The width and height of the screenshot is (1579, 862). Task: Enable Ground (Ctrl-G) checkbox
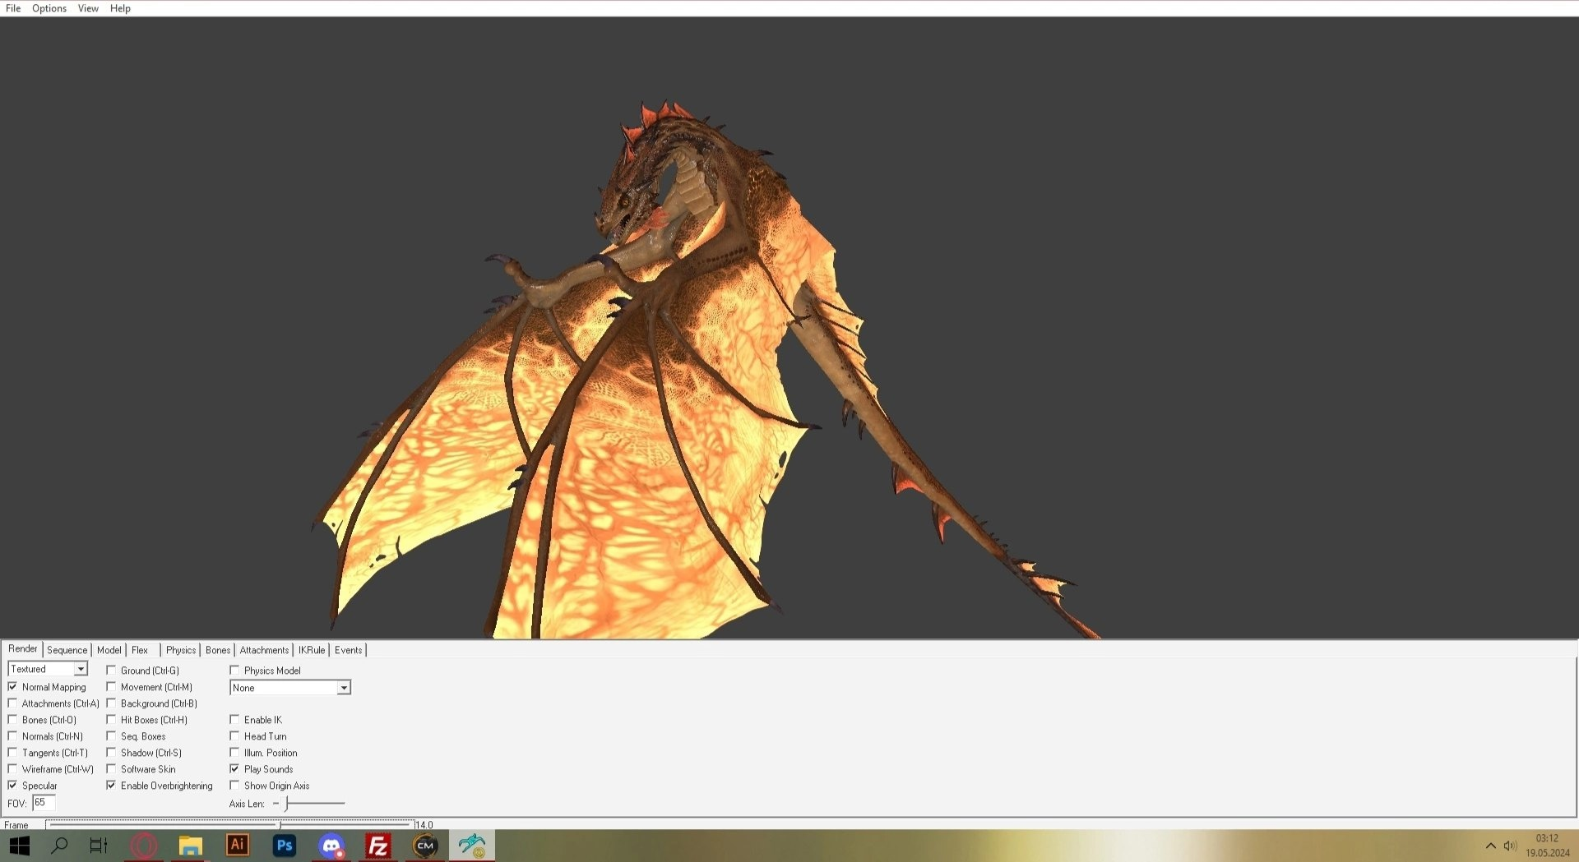(111, 671)
